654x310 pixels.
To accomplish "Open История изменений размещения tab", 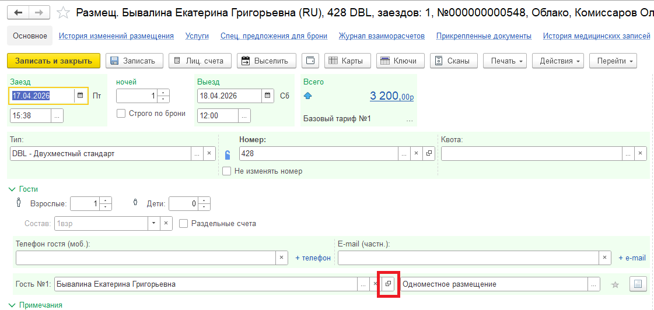I will 116,36.
